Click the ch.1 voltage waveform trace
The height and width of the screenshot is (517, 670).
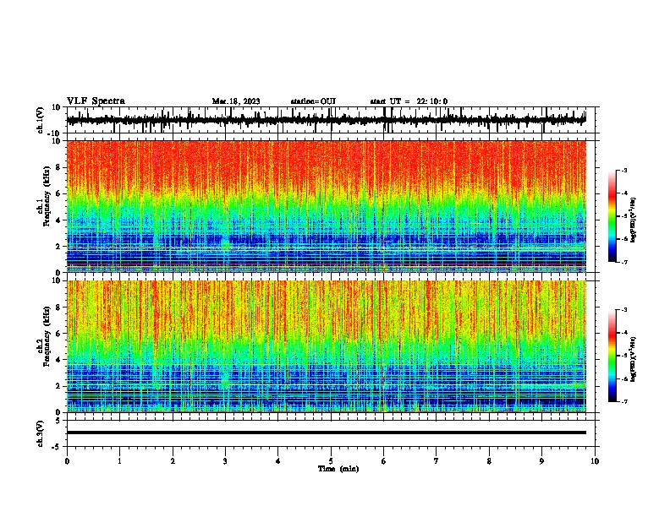[326, 120]
